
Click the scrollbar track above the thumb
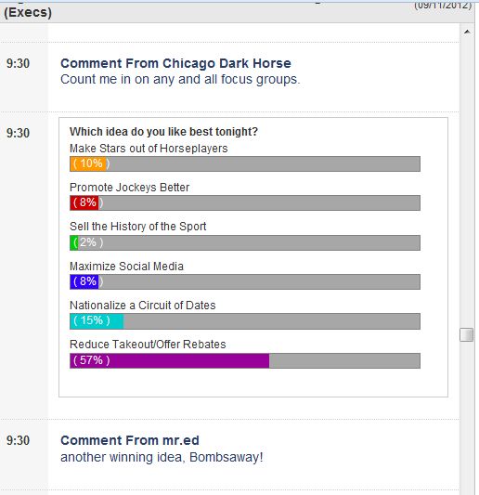point(466,182)
